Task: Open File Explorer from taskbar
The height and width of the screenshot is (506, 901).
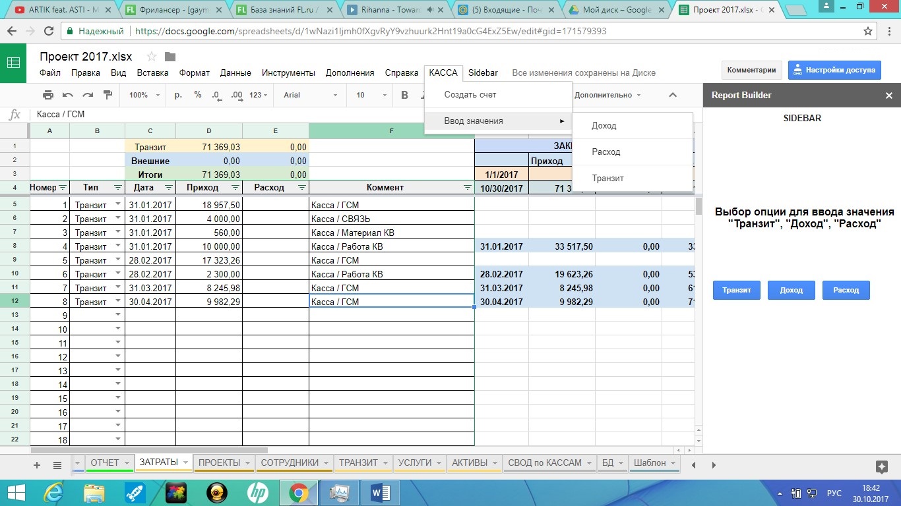Action: click(94, 492)
